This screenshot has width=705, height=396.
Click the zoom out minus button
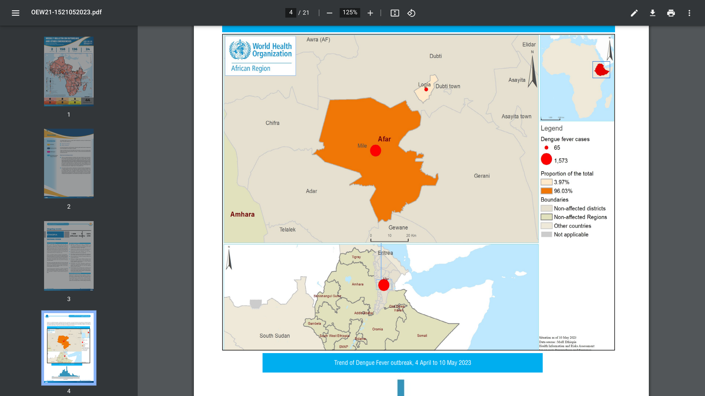329,13
